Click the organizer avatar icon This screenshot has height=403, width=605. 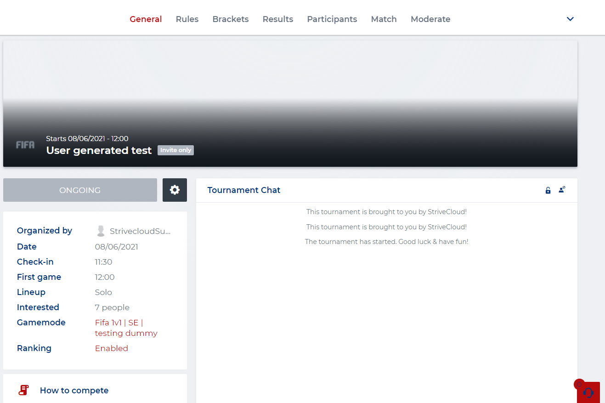101,231
